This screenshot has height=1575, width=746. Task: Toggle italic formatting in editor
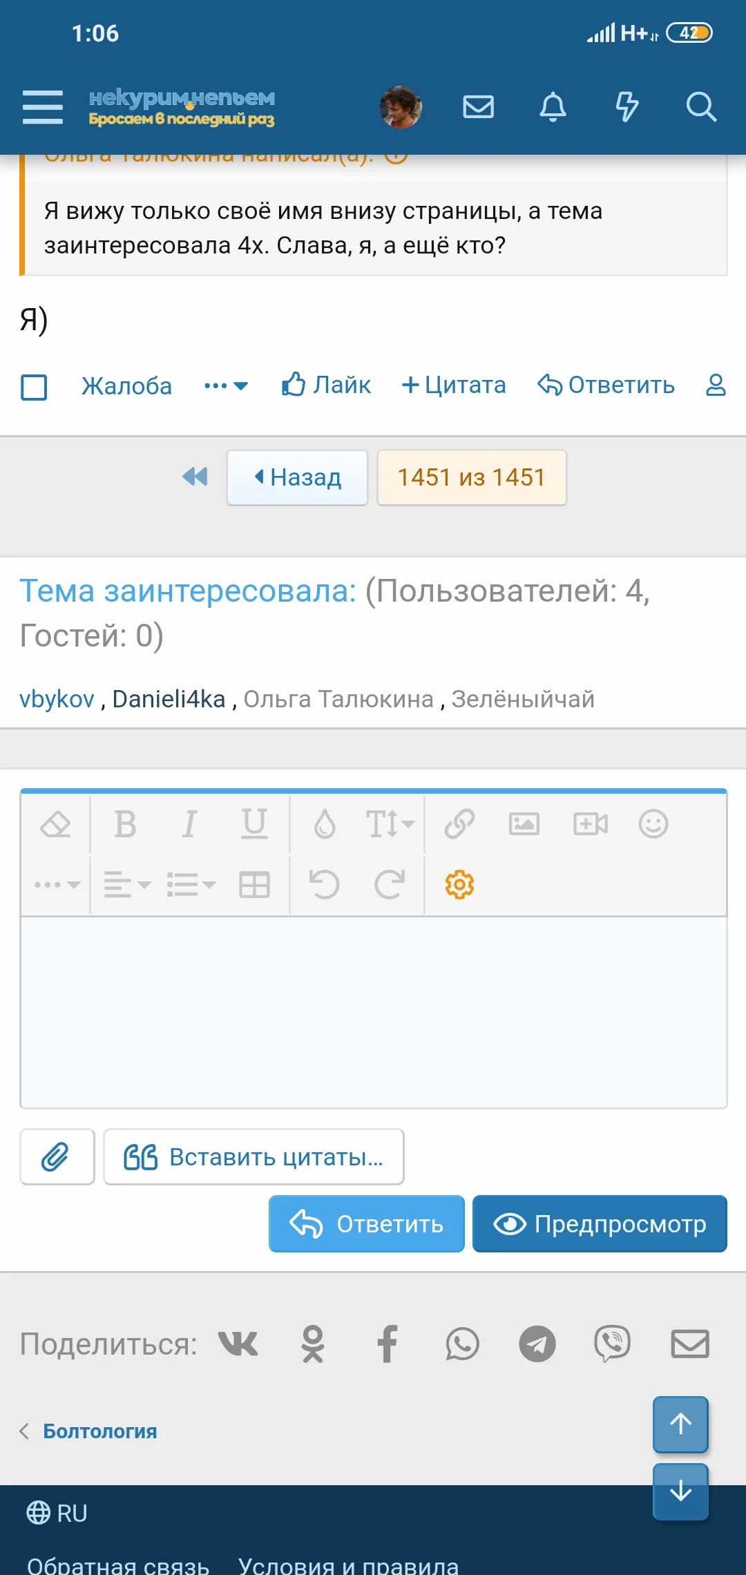click(189, 823)
